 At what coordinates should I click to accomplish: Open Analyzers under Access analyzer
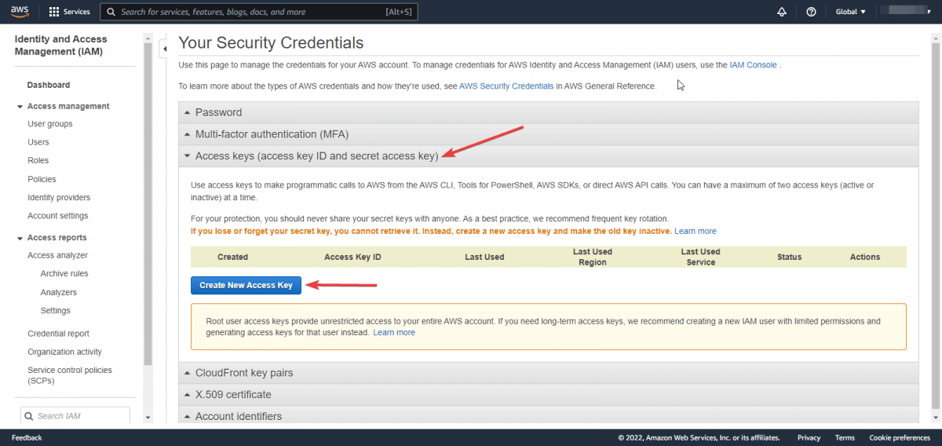[x=59, y=292]
